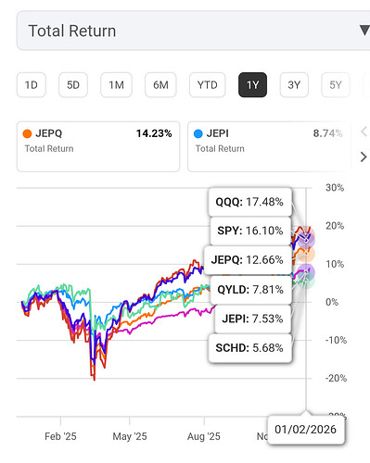This screenshot has height=463, width=370.
Task: Click the -20% y-axis label
Action: (x=336, y=378)
